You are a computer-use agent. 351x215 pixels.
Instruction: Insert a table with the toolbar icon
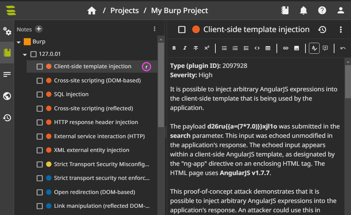268,48
